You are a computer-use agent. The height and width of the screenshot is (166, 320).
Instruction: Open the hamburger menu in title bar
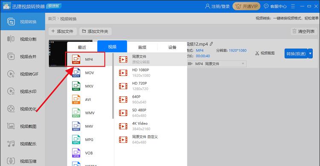(x=293, y=6)
